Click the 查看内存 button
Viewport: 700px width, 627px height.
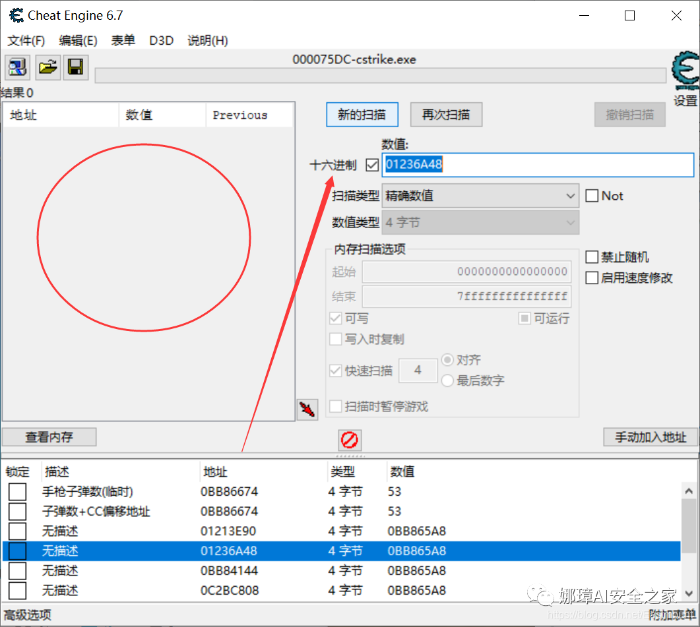click(49, 437)
